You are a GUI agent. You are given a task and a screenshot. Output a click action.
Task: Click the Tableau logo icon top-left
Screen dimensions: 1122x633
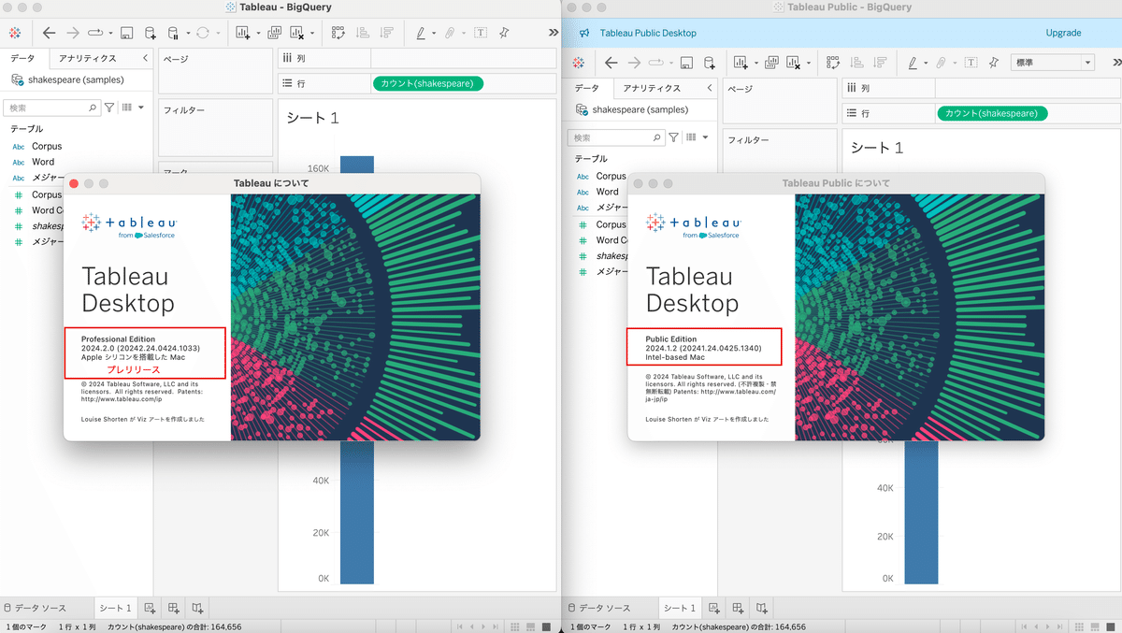coord(16,33)
